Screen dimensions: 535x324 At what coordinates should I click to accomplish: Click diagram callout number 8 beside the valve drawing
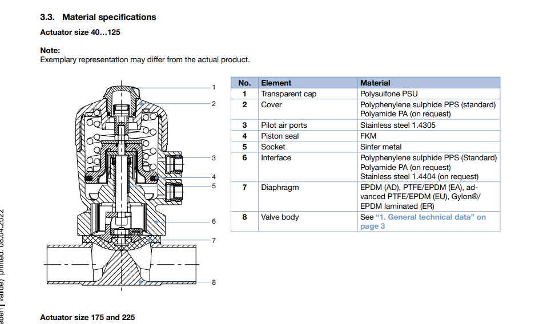point(214,282)
